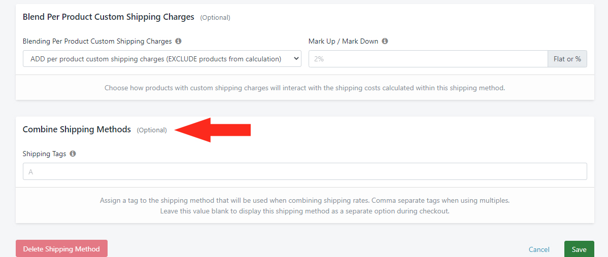
Task: Click the chevron arrow of the blending select box
Action: [x=295, y=59]
